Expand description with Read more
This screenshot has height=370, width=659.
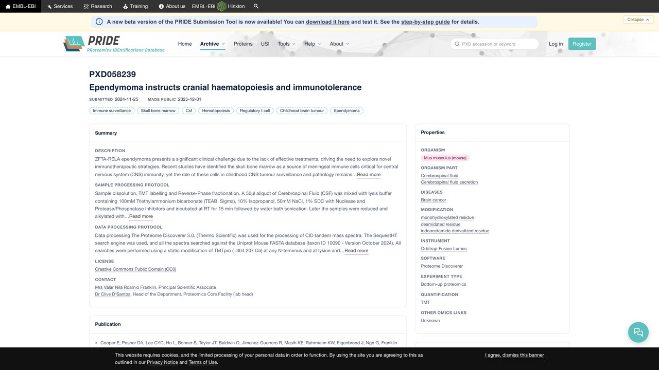pos(369,175)
